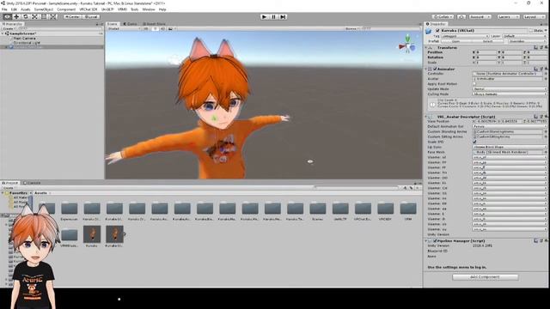Viewport: 550px width, 309px height.
Task: Toggle scene lighting button
Action: tap(155, 28)
